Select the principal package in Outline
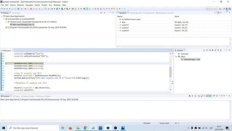Screen dimensions: 232x131 click(x=183, y=54)
